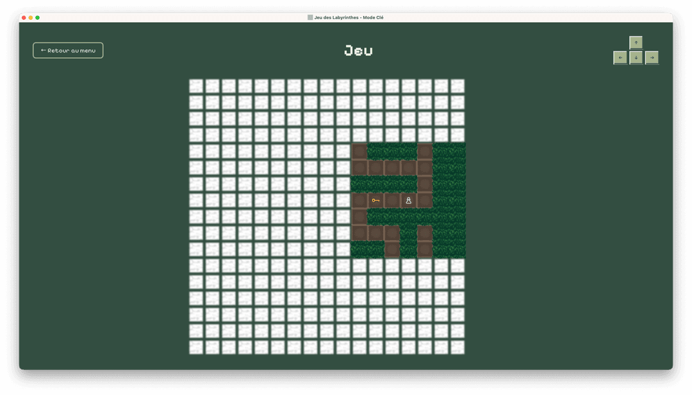Select a grass tile above the key

[x=375, y=186]
